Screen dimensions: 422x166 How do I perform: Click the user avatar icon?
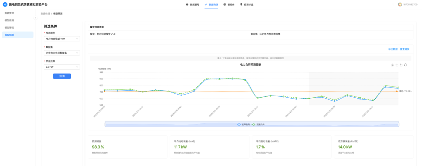coord(400,5)
